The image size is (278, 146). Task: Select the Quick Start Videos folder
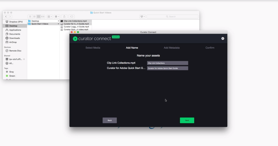click(x=43, y=24)
